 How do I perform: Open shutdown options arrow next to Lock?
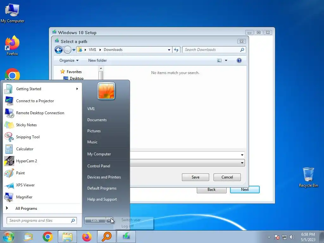[x=109, y=221]
